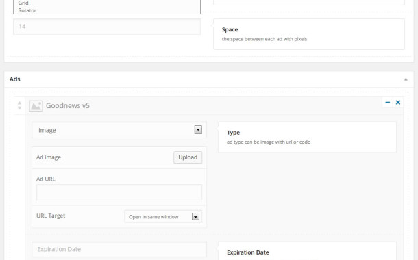Click the Upload button for Ad Image
The image size is (418, 260).
pos(188,157)
